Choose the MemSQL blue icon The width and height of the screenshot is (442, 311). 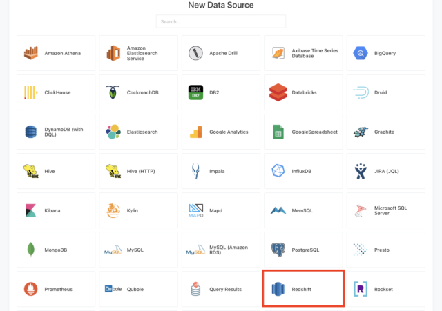point(278,210)
